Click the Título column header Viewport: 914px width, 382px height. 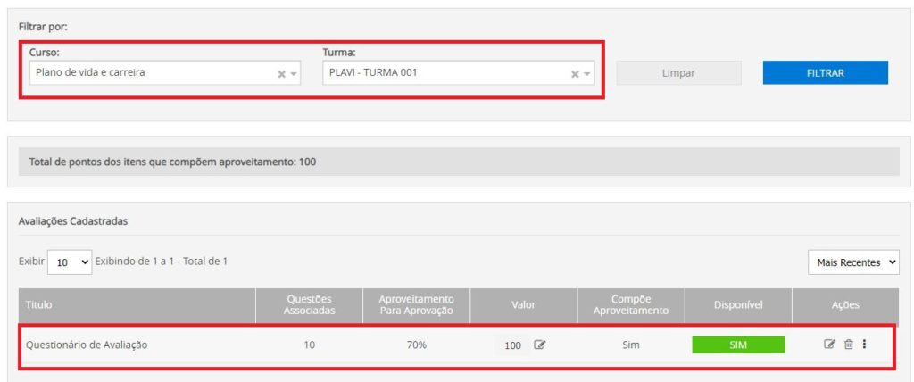(39, 304)
